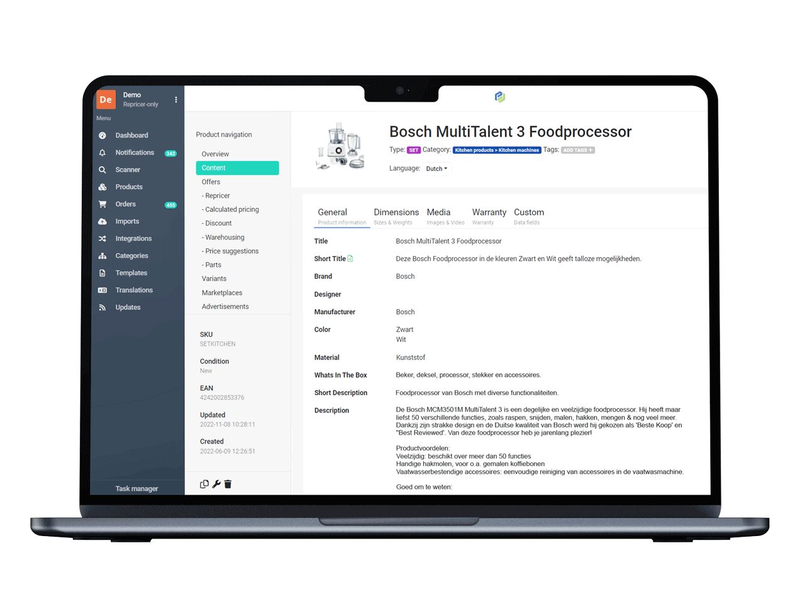This screenshot has height=604, width=805.
Task: Open Variants in product navigation
Action: [214, 279]
